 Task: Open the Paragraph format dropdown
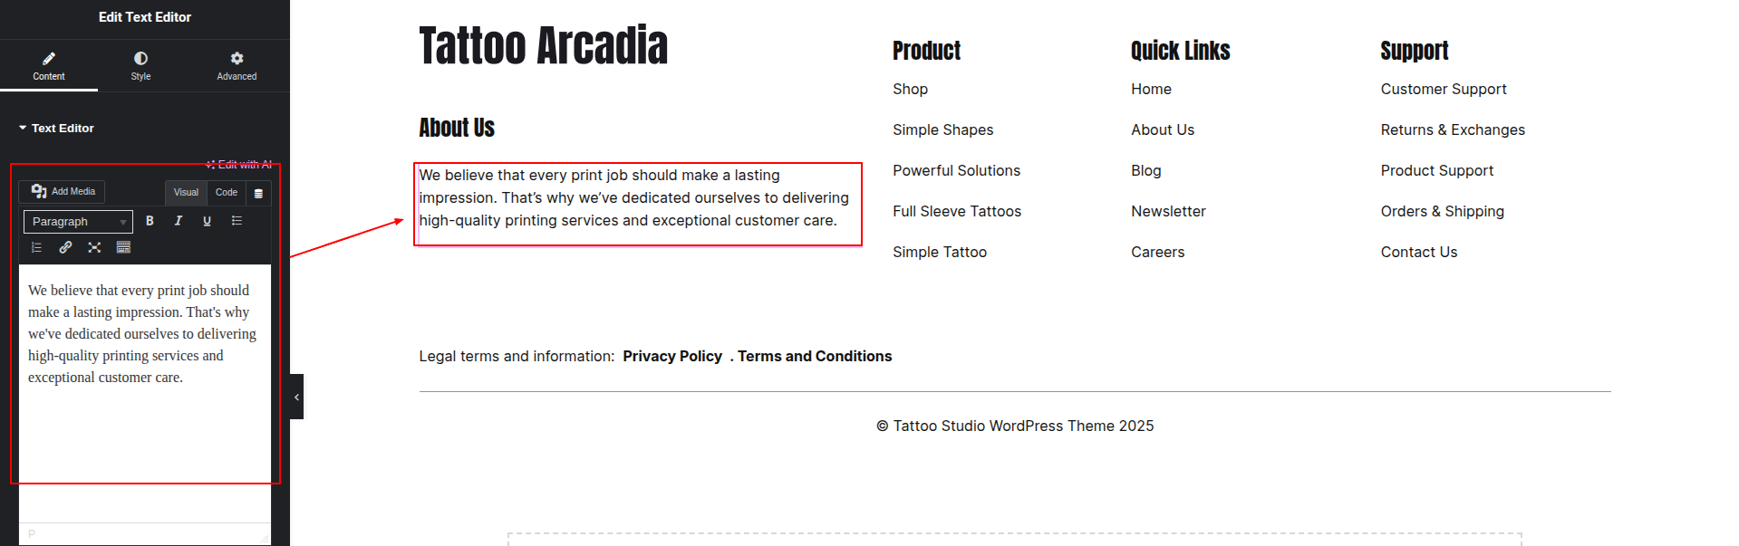click(x=78, y=222)
